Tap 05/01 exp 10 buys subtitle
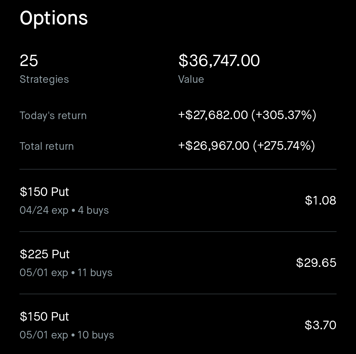 pyautogui.click(x=67, y=335)
